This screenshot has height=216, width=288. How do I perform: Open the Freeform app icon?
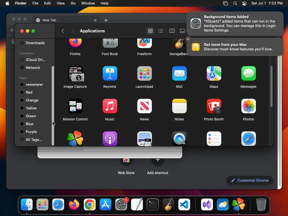click(144, 43)
